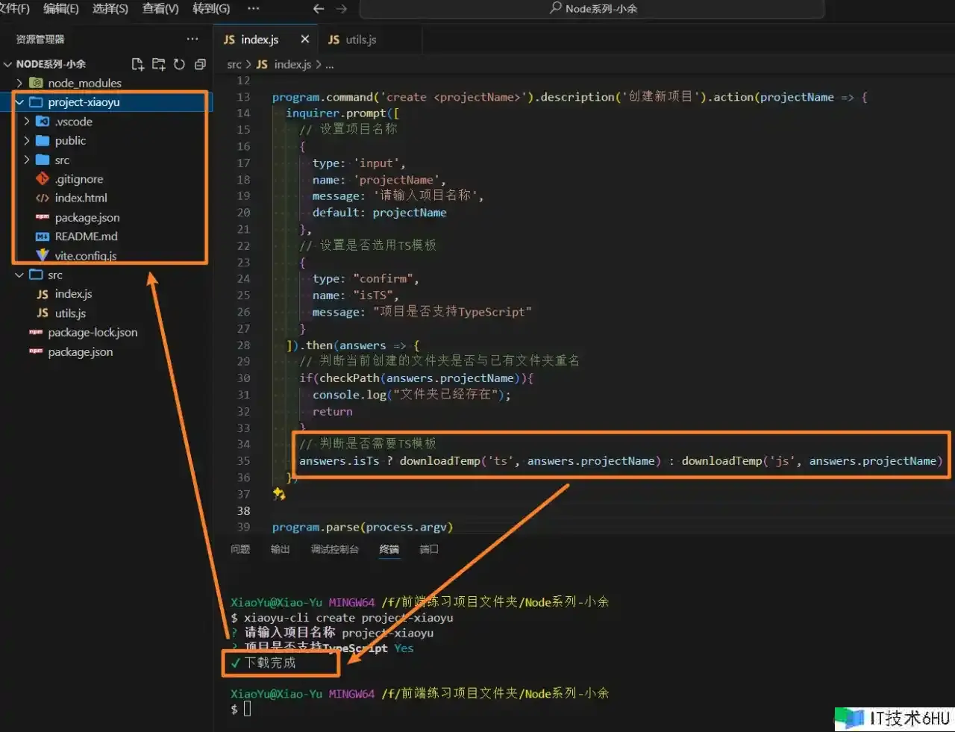
Task: Click the console.log line in editor
Action: (x=412, y=395)
